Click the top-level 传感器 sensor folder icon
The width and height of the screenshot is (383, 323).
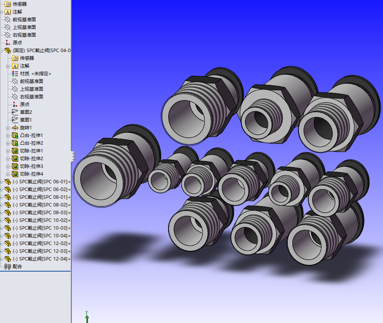coord(8,4)
